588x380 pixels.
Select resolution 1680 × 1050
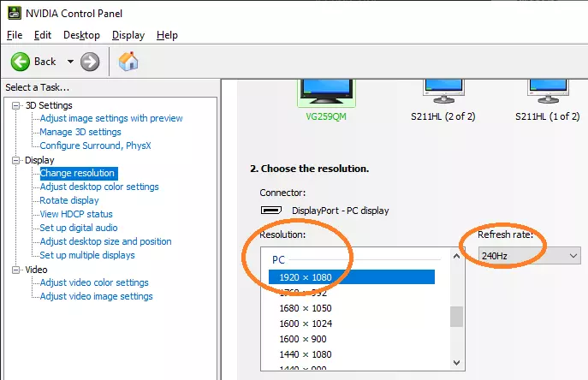pyautogui.click(x=306, y=308)
